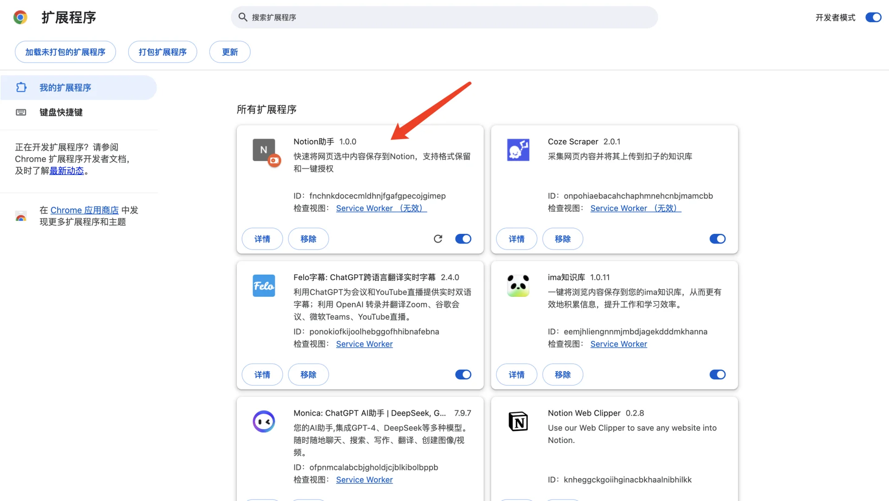The image size is (889, 501).
Task: Select 我的扩展程序 in the sidebar
Action: (65, 87)
